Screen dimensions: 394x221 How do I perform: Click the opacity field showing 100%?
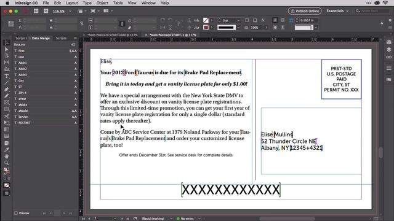pos(256,28)
